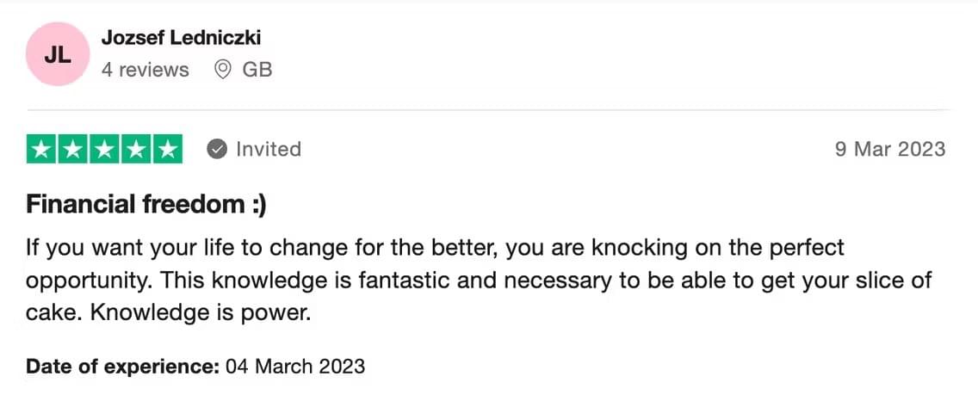
Task: Select the GB country label
Action: point(257,70)
